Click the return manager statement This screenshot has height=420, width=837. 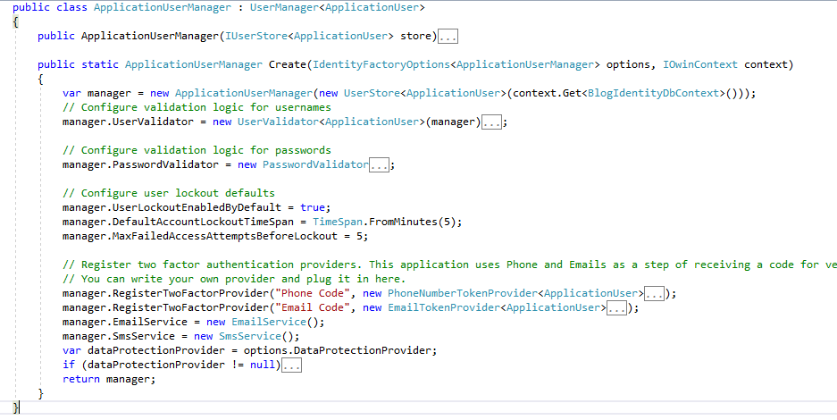tap(109, 380)
